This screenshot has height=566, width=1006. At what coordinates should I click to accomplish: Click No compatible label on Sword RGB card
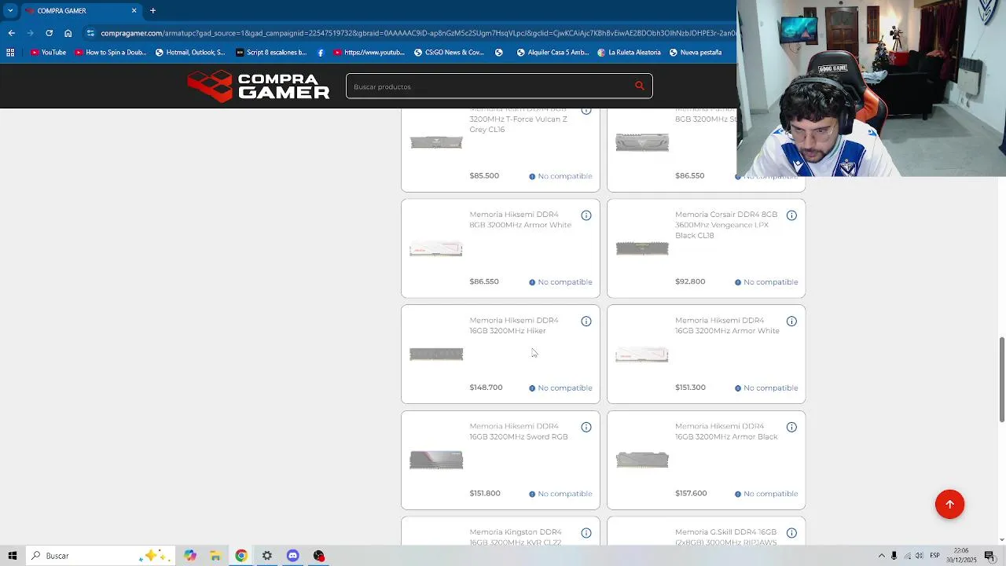coord(560,494)
